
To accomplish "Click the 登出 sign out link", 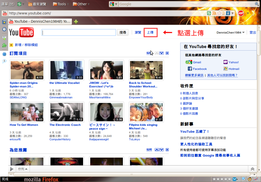I will point(253,33).
